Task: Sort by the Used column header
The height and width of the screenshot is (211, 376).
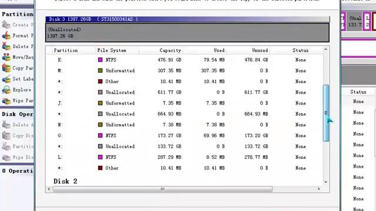Action: click(x=219, y=50)
